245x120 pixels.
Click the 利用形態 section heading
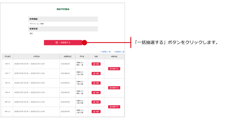pos(33,29)
